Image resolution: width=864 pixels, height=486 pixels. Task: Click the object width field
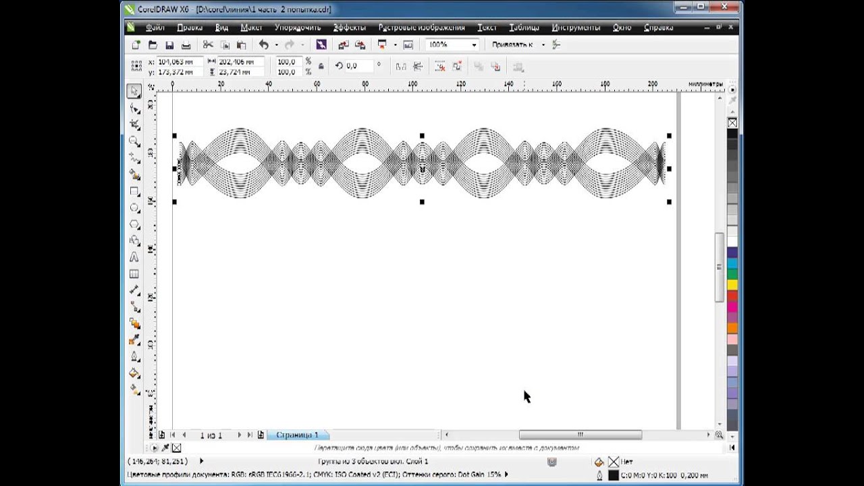coord(240,61)
